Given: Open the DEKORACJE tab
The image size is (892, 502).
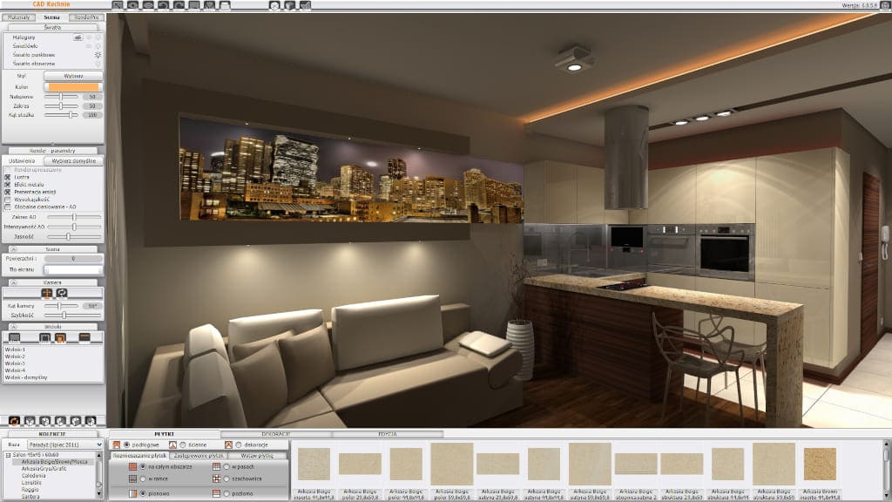Looking at the screenshot, I should [276, 433].
